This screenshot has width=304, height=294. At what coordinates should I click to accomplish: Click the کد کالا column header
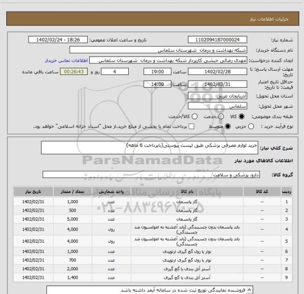click(262, 192)
